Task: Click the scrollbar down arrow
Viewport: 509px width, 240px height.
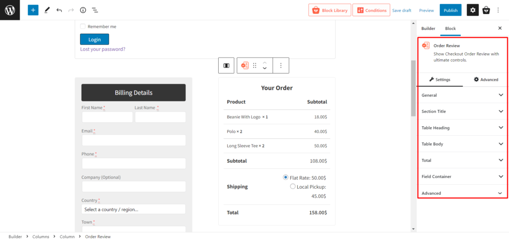Action: click(413, 229)
